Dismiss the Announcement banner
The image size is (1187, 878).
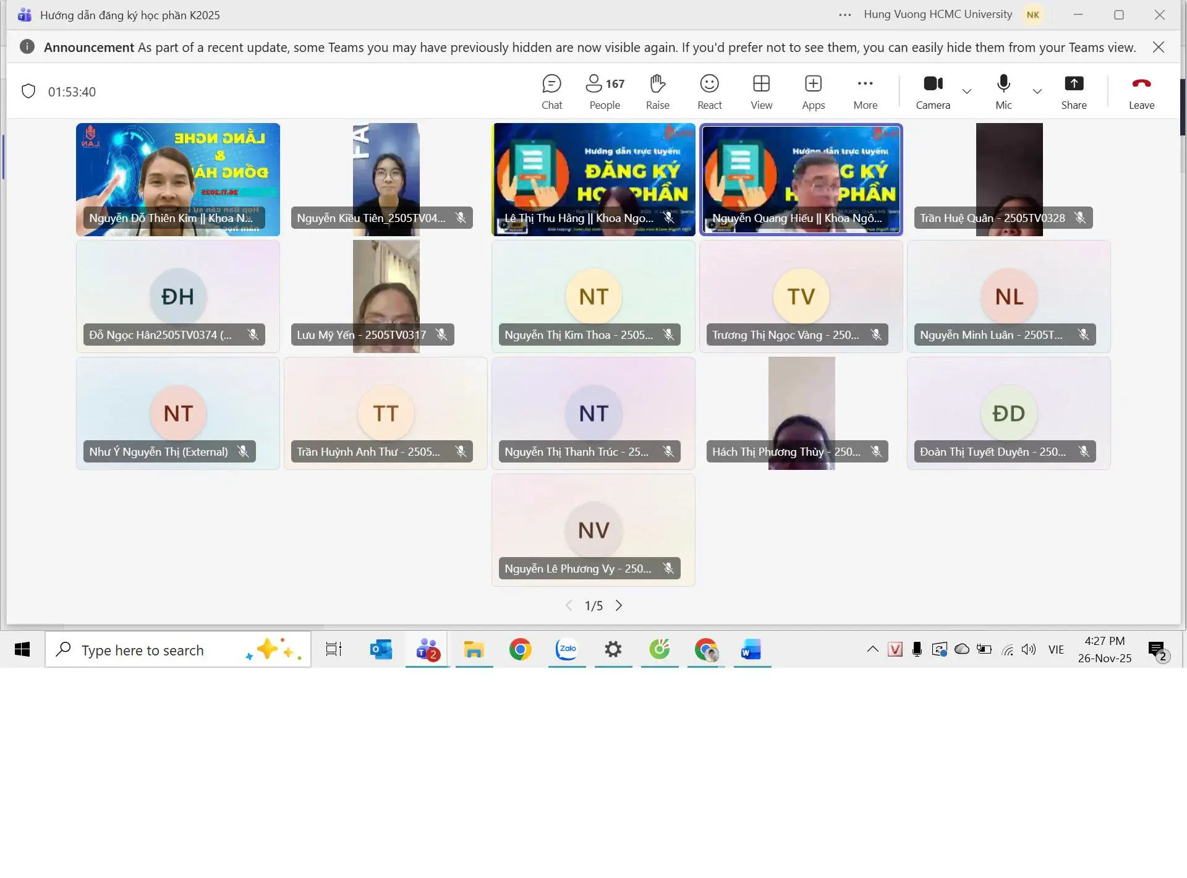(1159, 48)
